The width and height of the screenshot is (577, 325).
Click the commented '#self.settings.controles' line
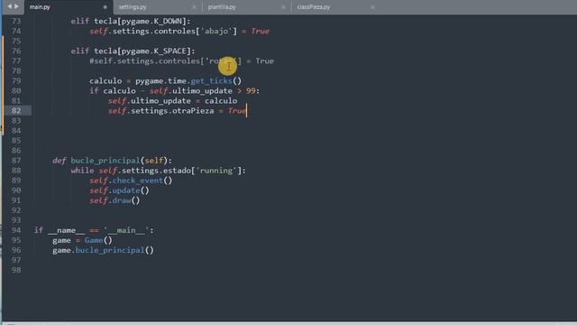pyautogui.click(x=181, y=60)
